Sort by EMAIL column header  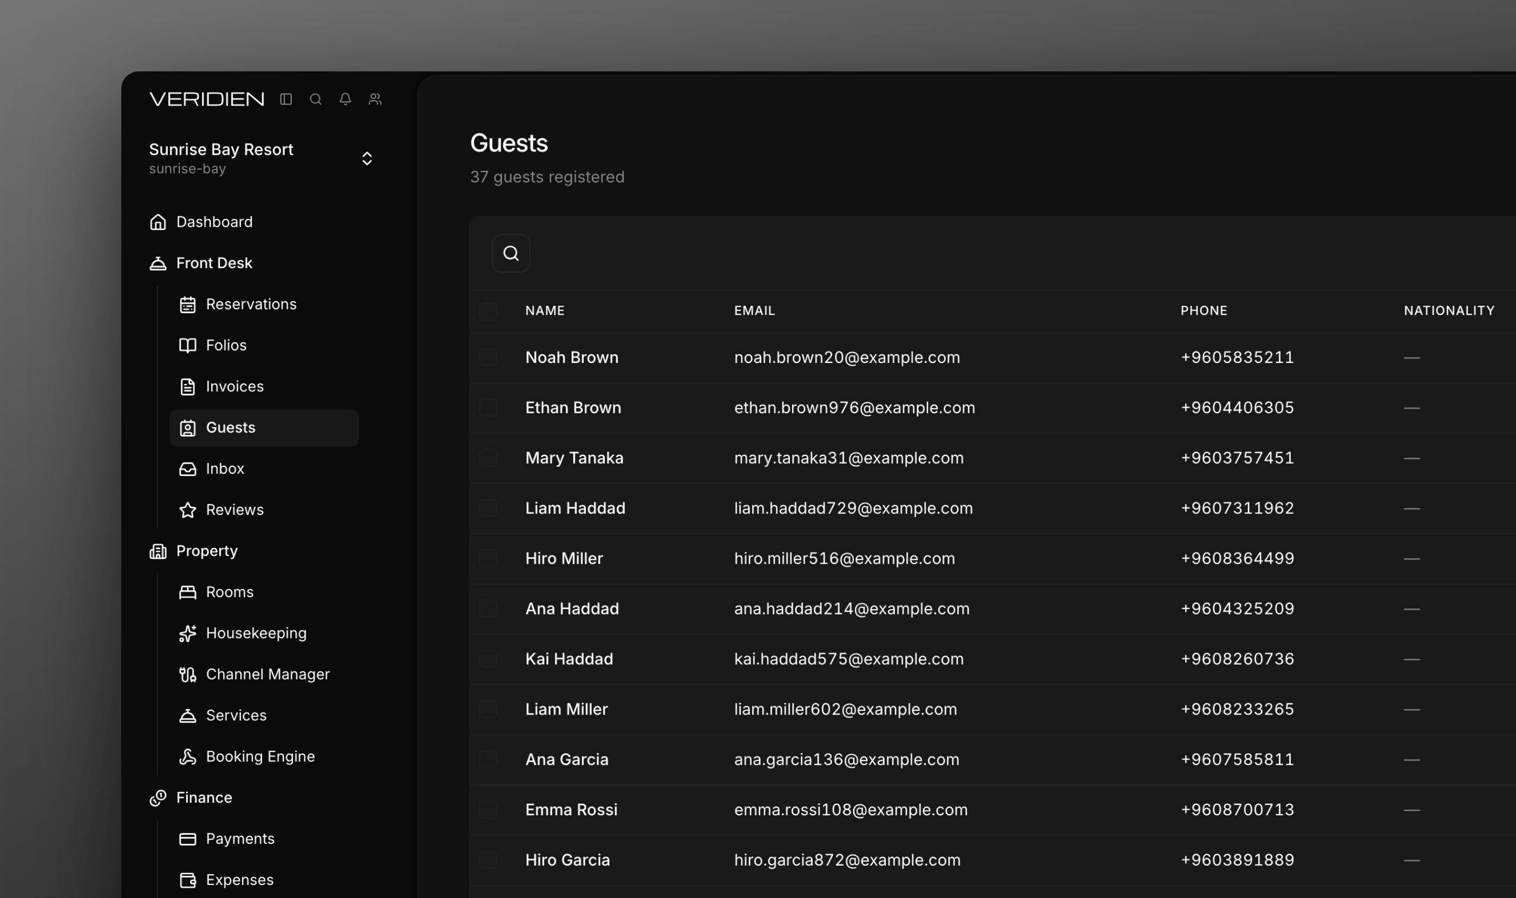(755, 311)
